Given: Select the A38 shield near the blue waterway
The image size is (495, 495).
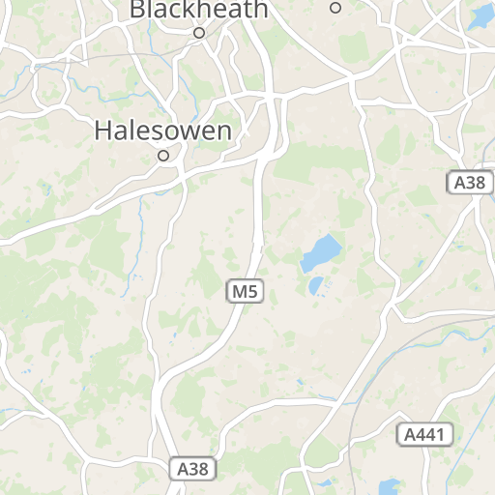Looking at the screenshot, I should click(x=470, y=183).
